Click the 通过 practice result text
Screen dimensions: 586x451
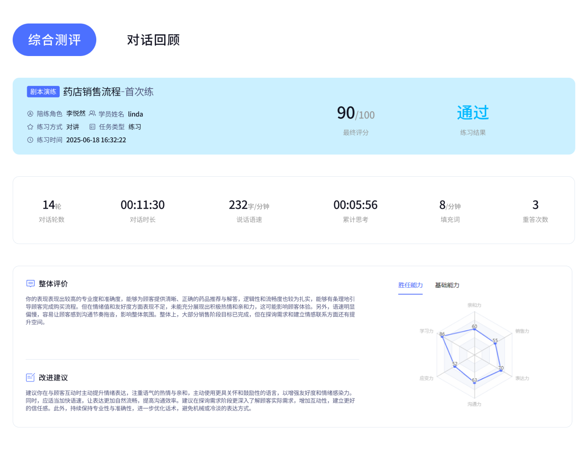[472, 113]
